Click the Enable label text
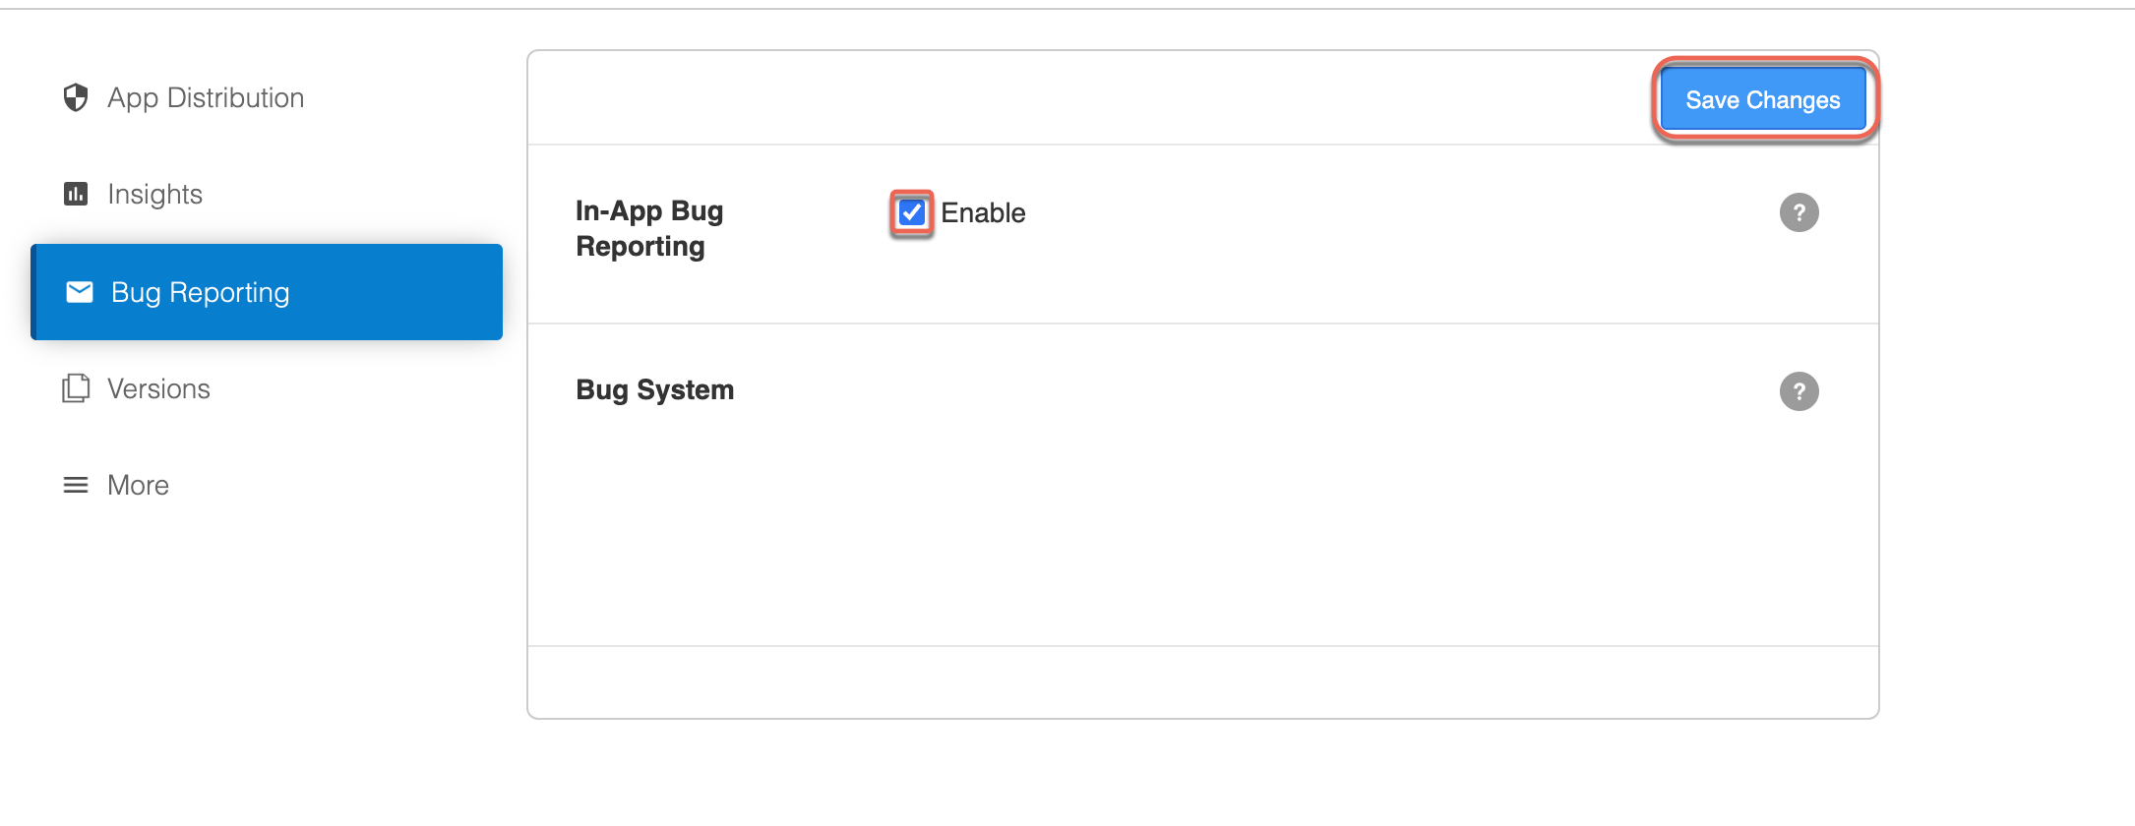Screen dimensions: 2135x826 tap(983, 212)
